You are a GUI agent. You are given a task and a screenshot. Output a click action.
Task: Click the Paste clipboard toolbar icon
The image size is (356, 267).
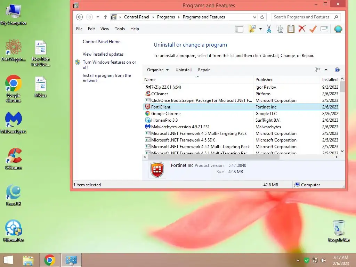click(x=291, y=29)
